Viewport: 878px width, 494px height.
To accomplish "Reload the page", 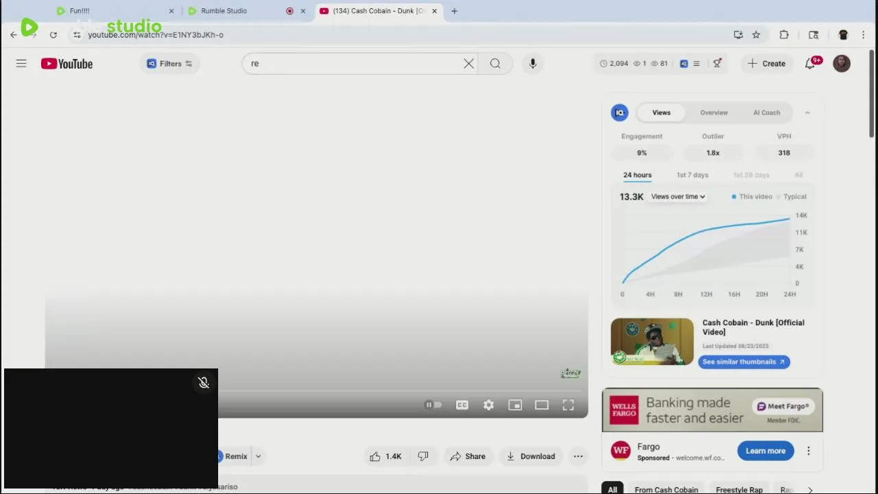I will 53,35.
